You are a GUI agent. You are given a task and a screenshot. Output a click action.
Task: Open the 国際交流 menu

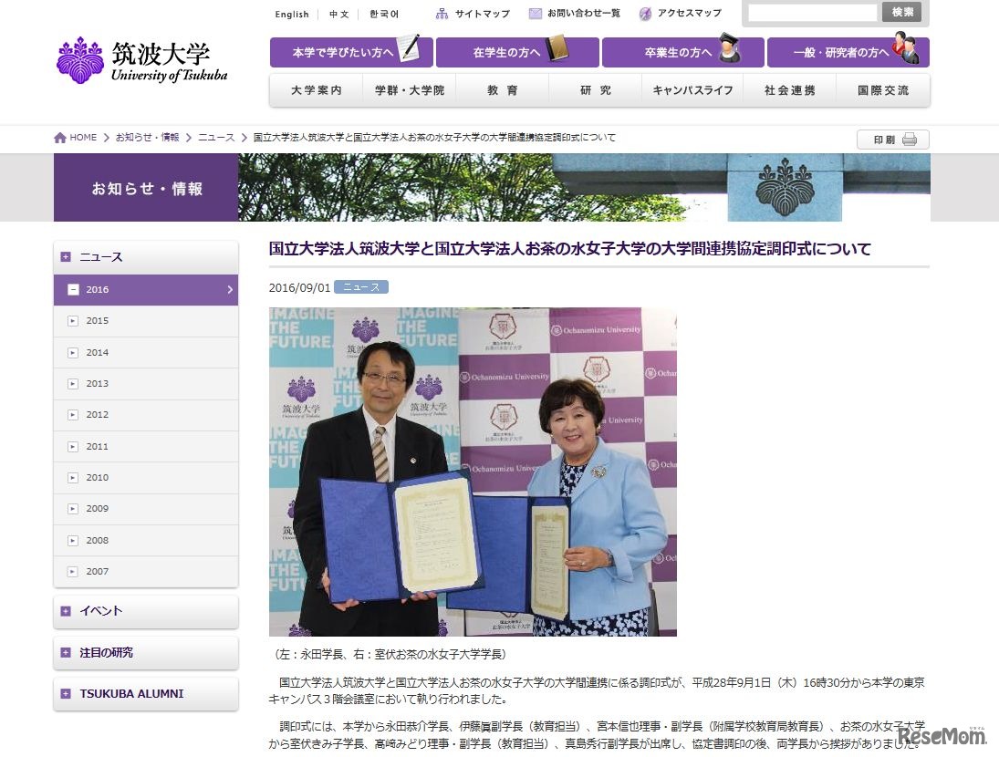(x=883, y=90)
